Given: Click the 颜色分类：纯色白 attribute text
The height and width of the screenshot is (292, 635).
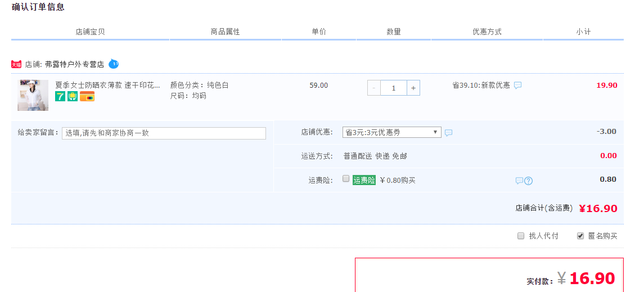Looking at the screenshot, I should coord(200,85).
